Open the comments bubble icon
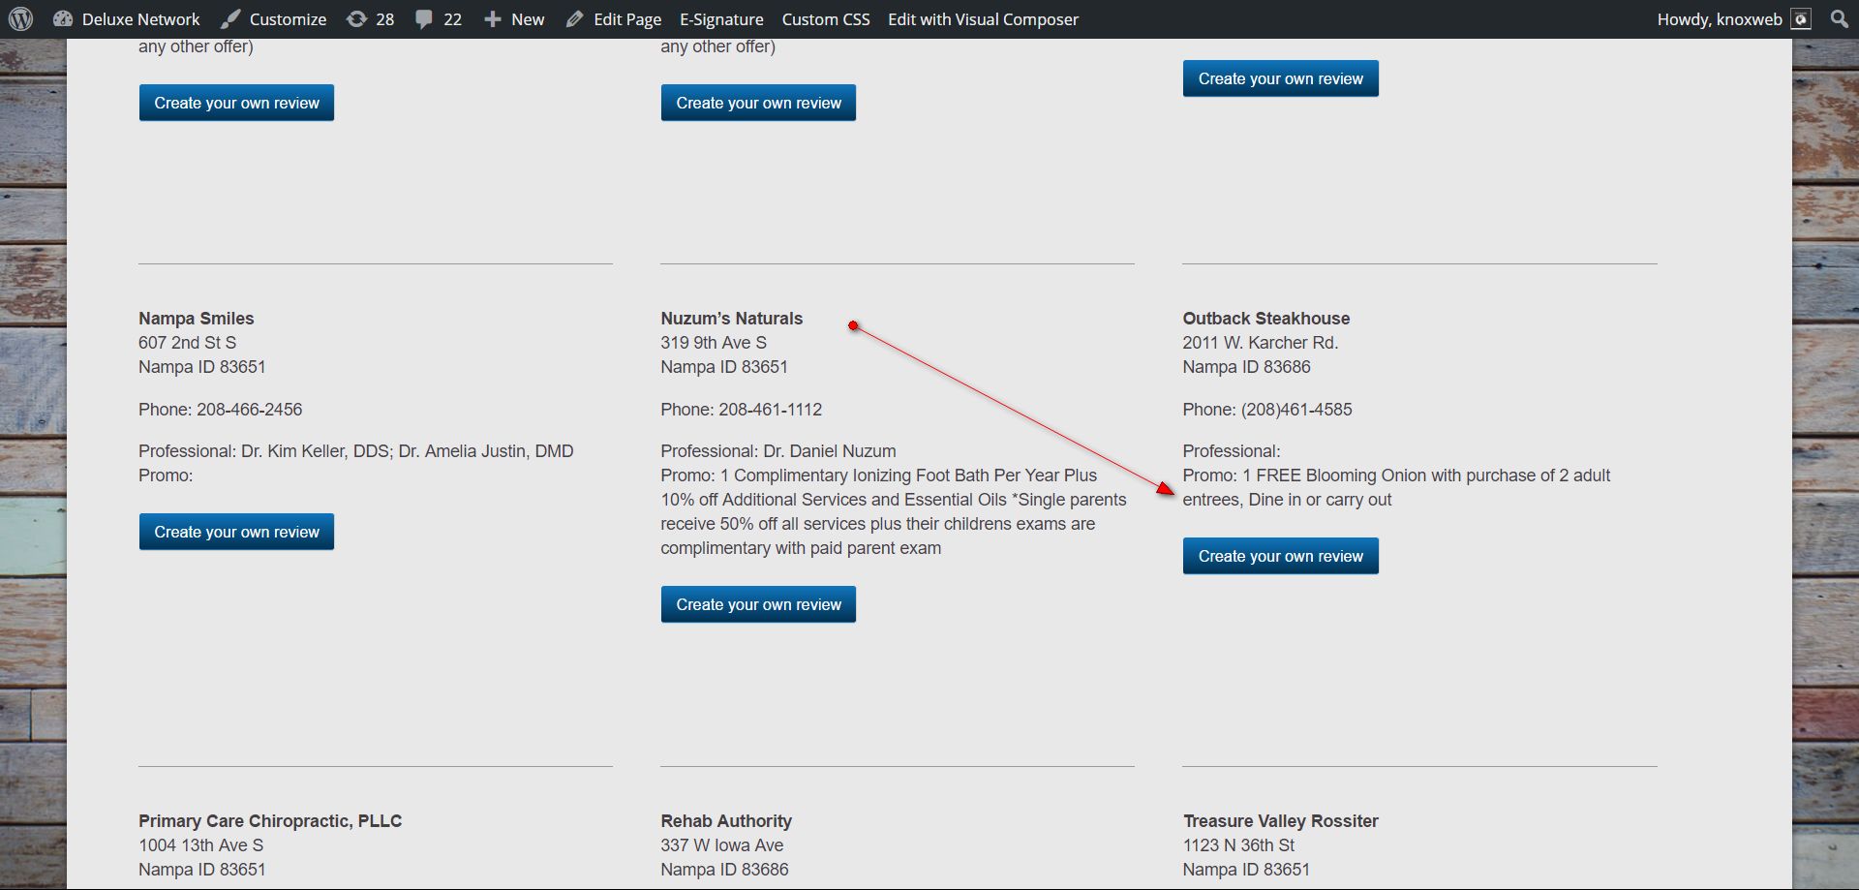Image resolution: width=1859 pixels, height=890 pixels. click(x=424, y=19)
